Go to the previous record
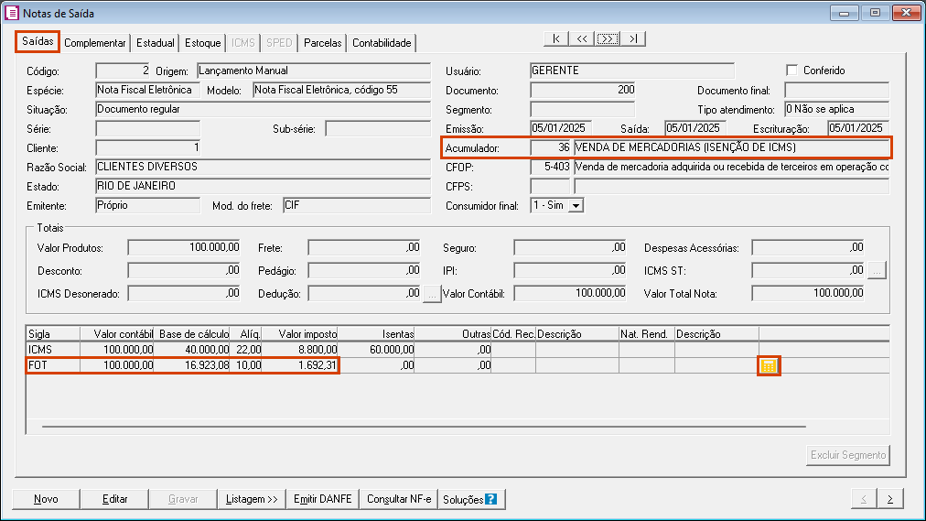This screenshot has height=521, width=926. 581,38
